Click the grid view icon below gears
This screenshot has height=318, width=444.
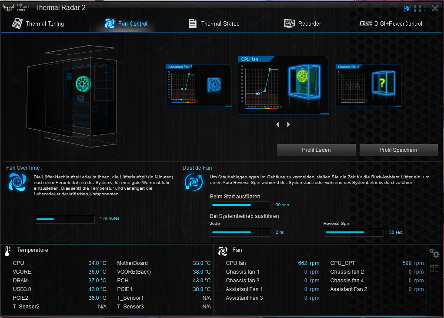point(434,268)
